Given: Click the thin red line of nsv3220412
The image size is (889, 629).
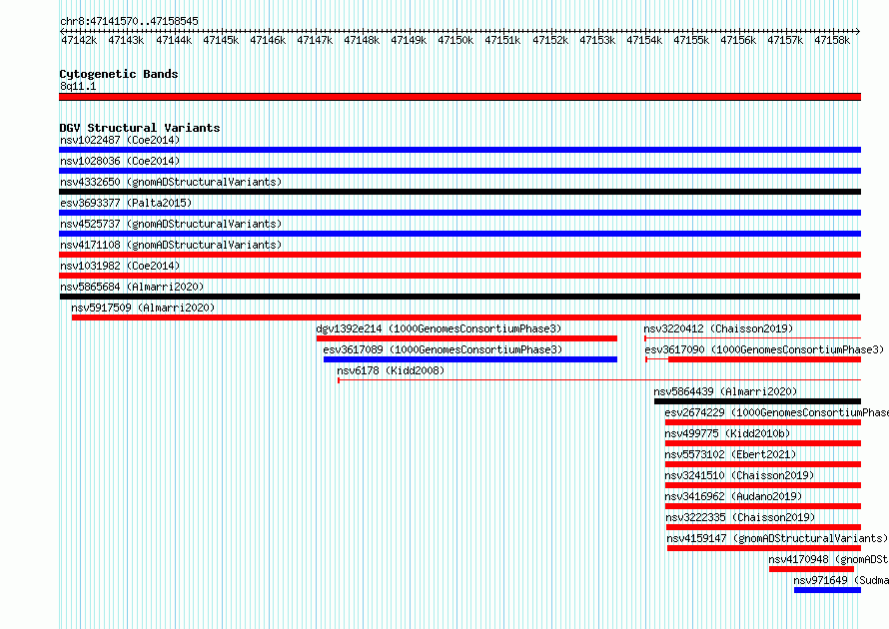Looking at the screenshot, I should click(752, 338).
